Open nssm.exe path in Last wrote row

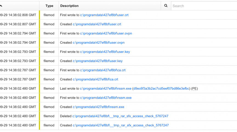click(x=105, y=89)
